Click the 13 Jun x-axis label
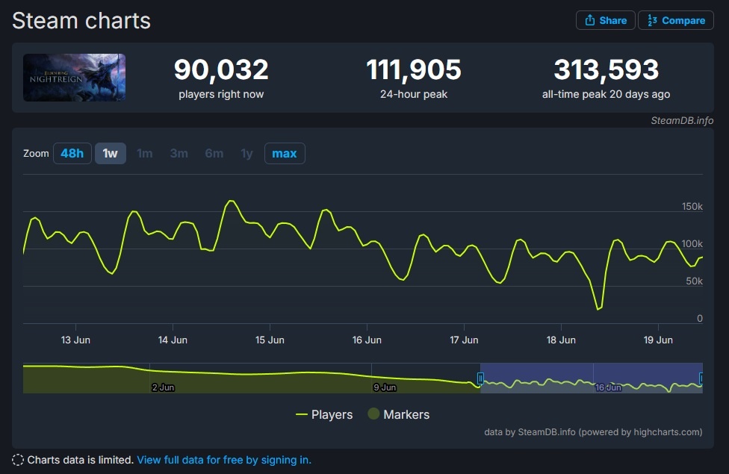The height and width of the screenshot is (474, 729). 75,340
